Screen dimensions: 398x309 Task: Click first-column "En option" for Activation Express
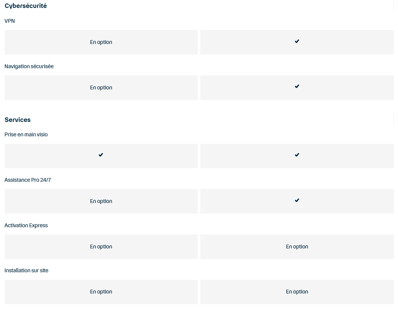[101, 247]
